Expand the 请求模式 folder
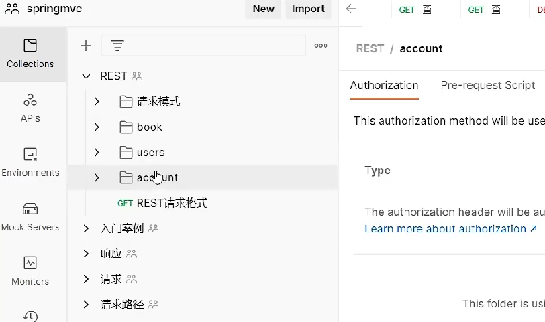 click(97, 102)
